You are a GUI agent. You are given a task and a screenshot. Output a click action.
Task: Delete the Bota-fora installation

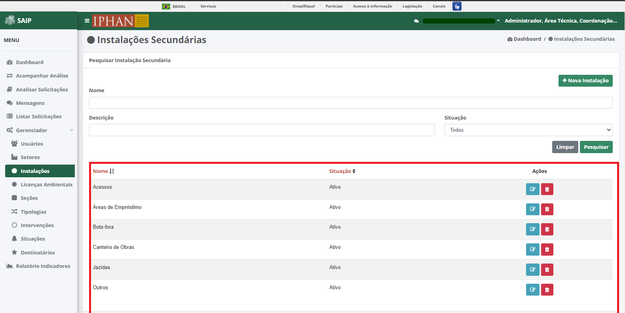tap(547, 229)
